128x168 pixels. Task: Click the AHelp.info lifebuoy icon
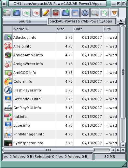[8, 46]
